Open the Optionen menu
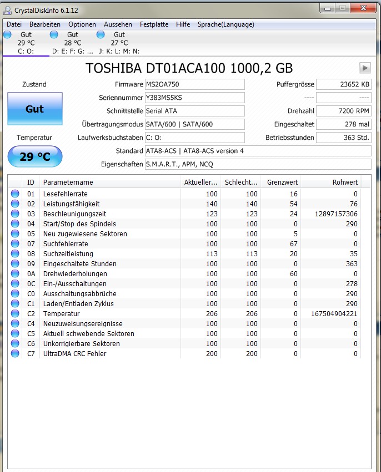The height and width of the screenshot is (472, 381). point(82,24)
